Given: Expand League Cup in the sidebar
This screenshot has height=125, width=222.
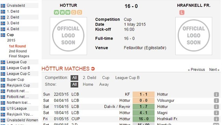Looking at the screenshot, I should pos(17,62).
